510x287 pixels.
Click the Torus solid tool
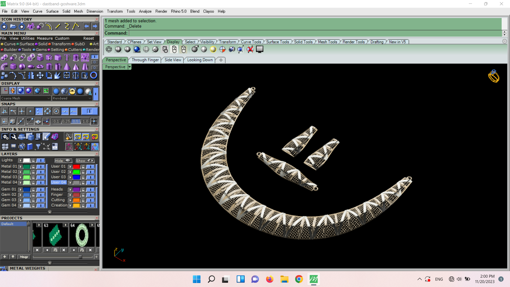pyautogui.click(x=40, y=66)
